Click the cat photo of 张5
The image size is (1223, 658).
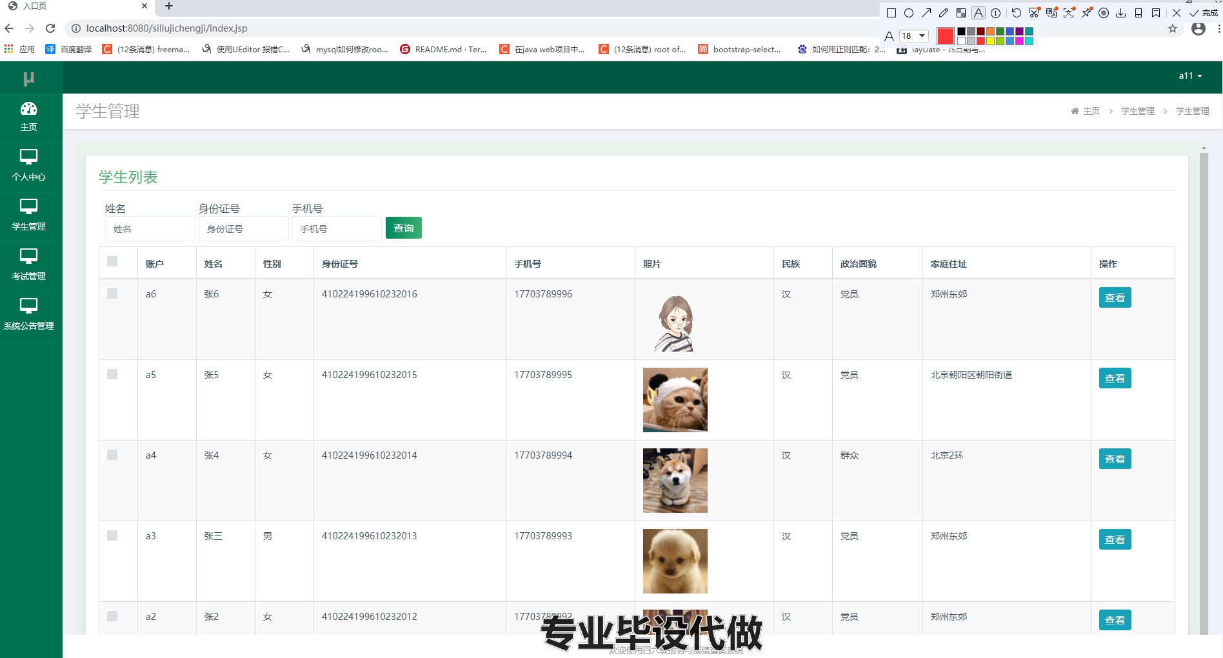click(x=675, y=400)
